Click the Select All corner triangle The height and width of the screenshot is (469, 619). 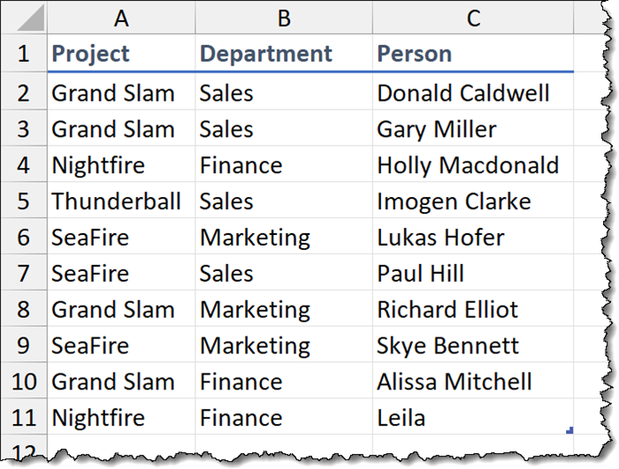tap(25, 19)
